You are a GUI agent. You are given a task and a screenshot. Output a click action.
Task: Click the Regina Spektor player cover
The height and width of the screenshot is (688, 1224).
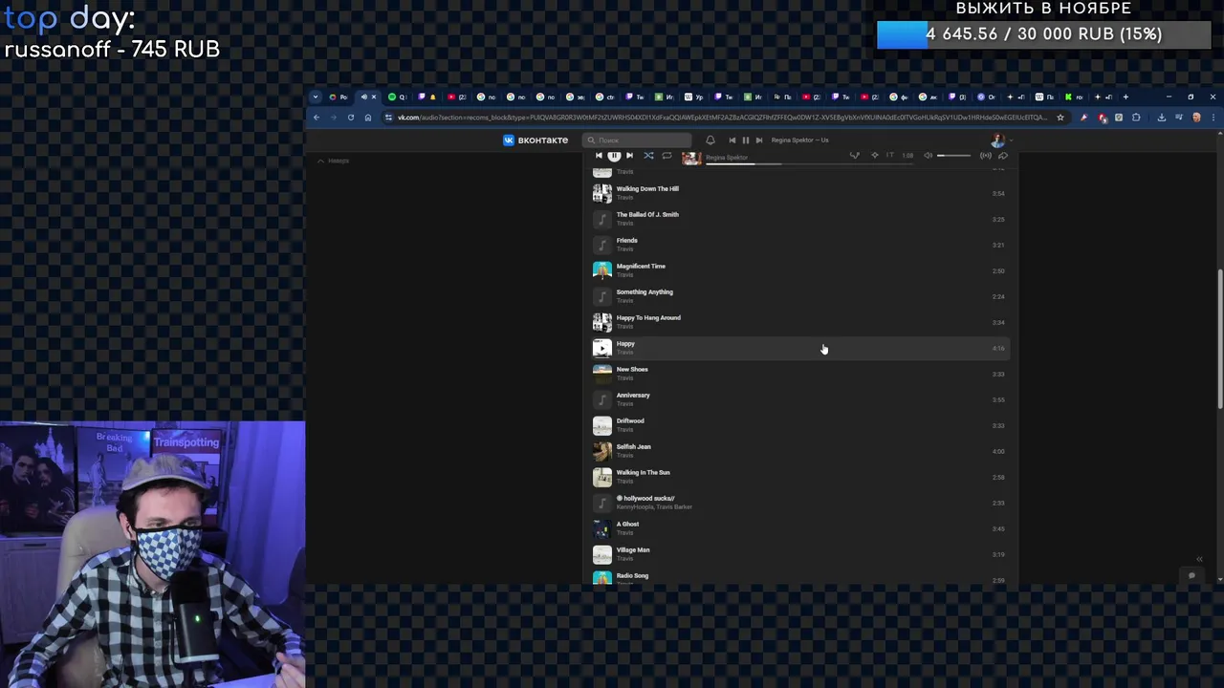click(691, 158)
